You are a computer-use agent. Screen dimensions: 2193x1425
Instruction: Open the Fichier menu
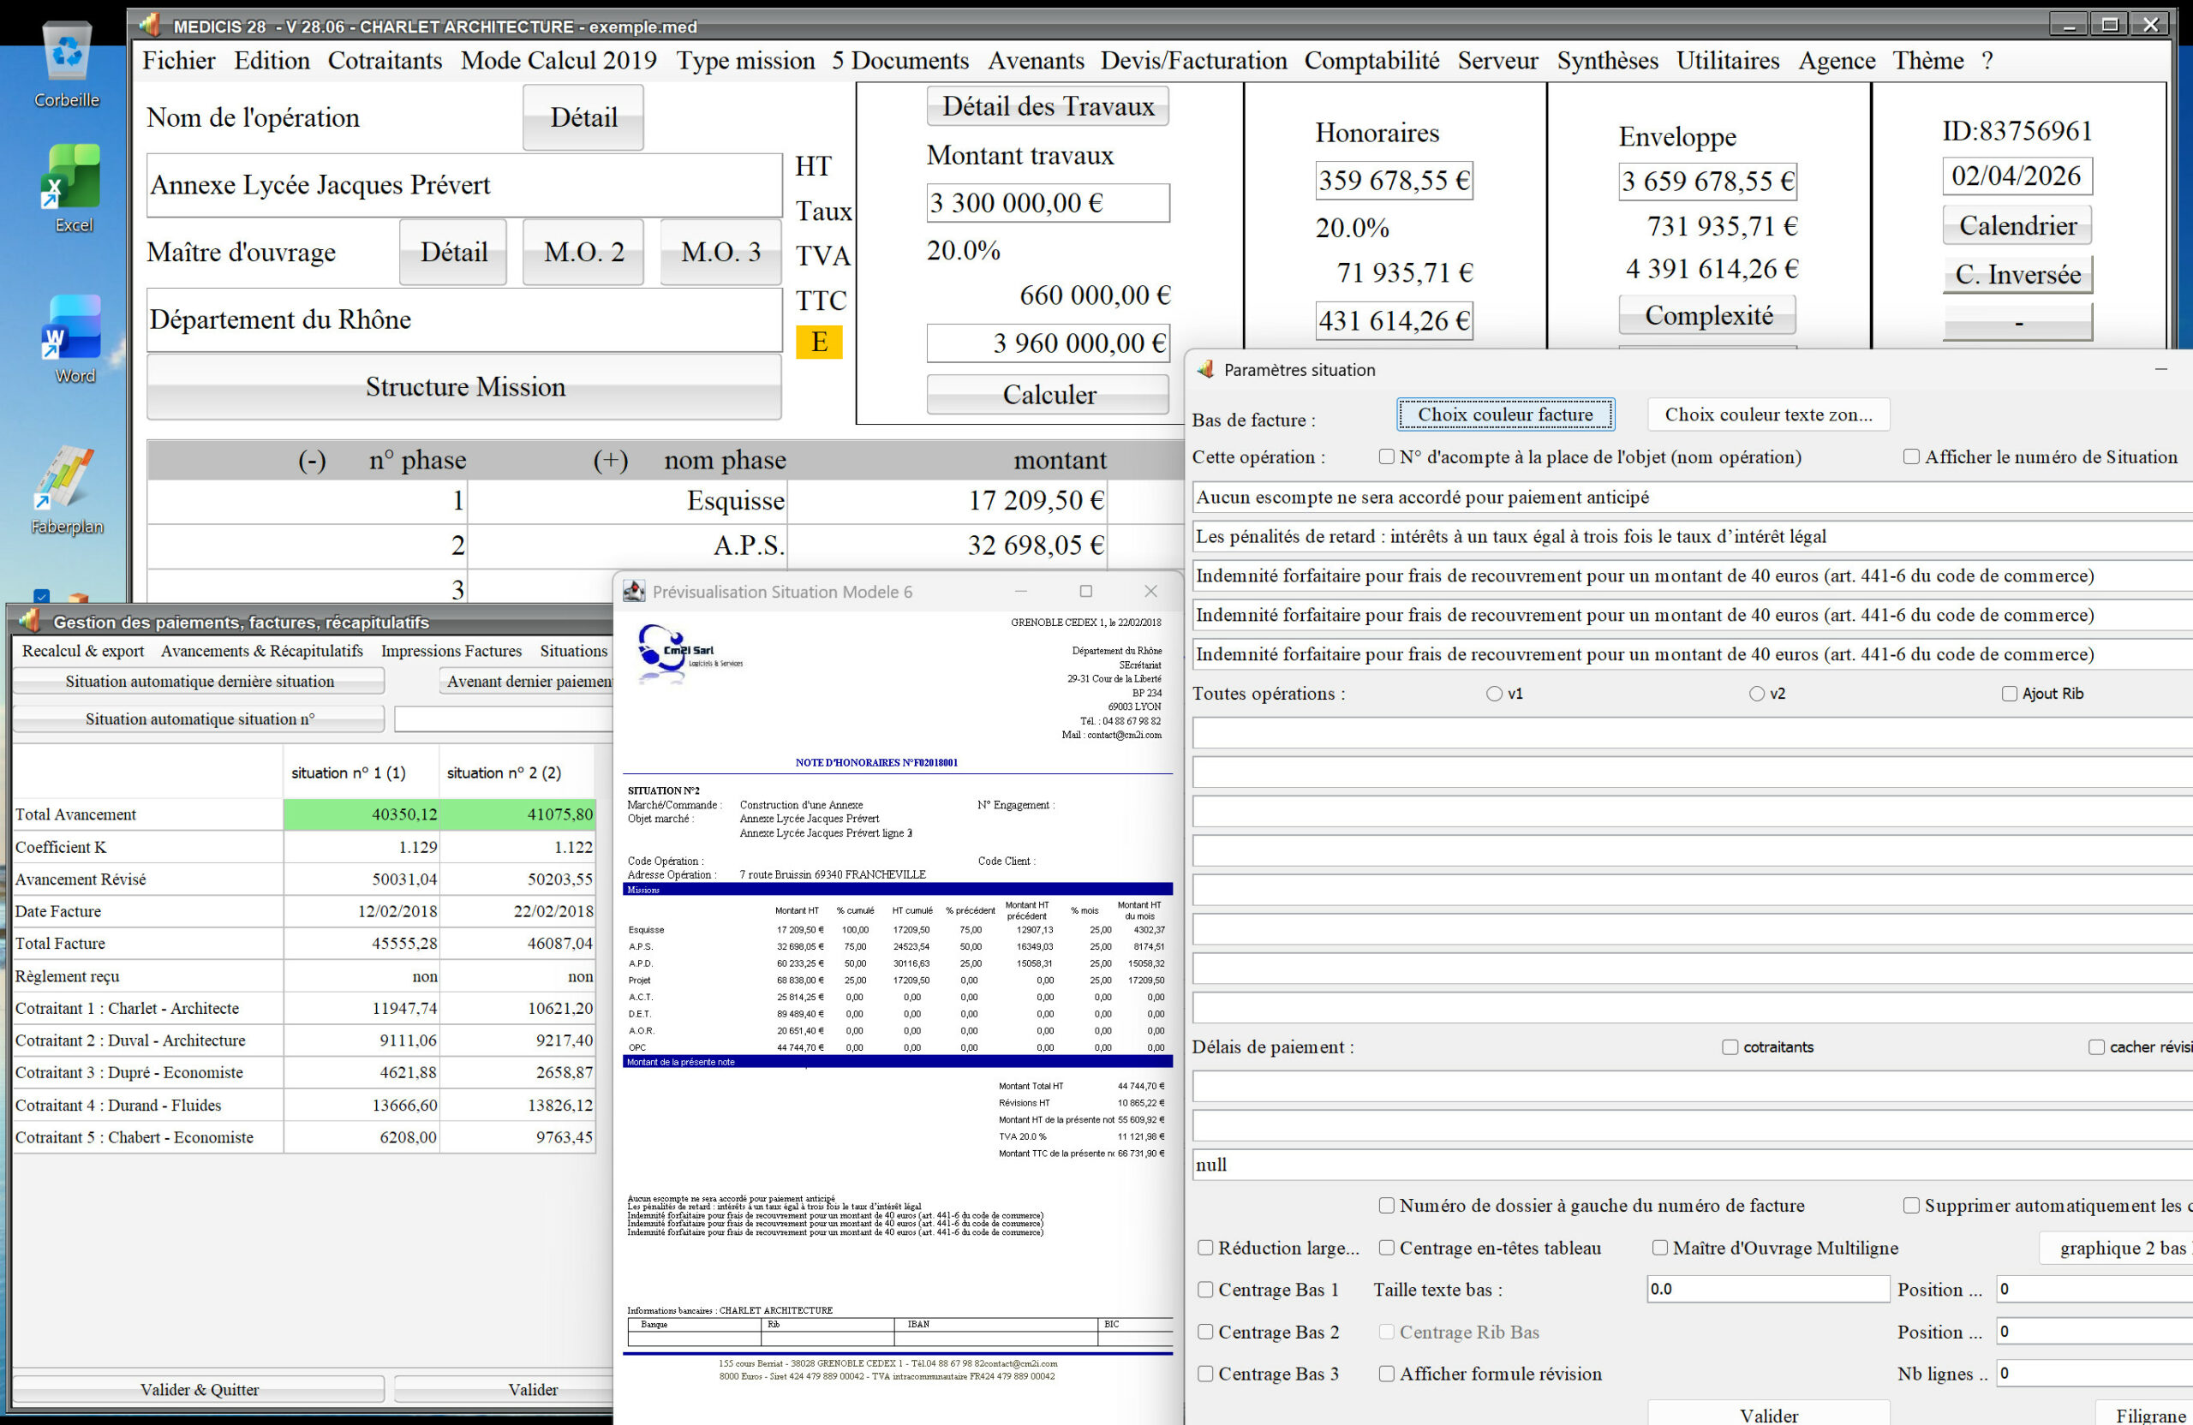tap(179, 61)
